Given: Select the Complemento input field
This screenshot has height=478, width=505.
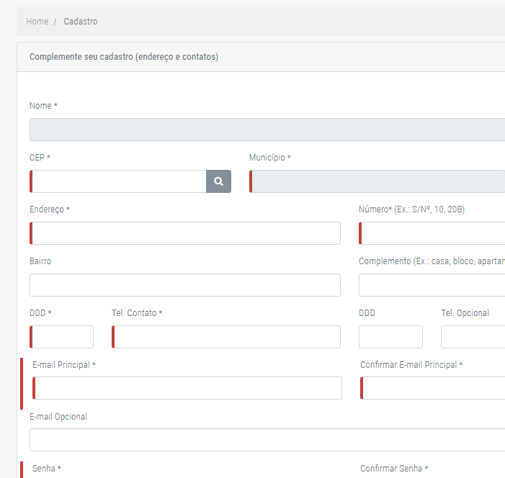Looking at the screenshot, I should pos(432,285).
